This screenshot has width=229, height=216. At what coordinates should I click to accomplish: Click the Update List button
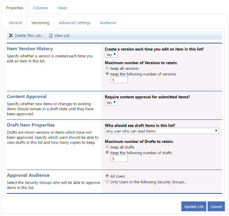(194, 206)
